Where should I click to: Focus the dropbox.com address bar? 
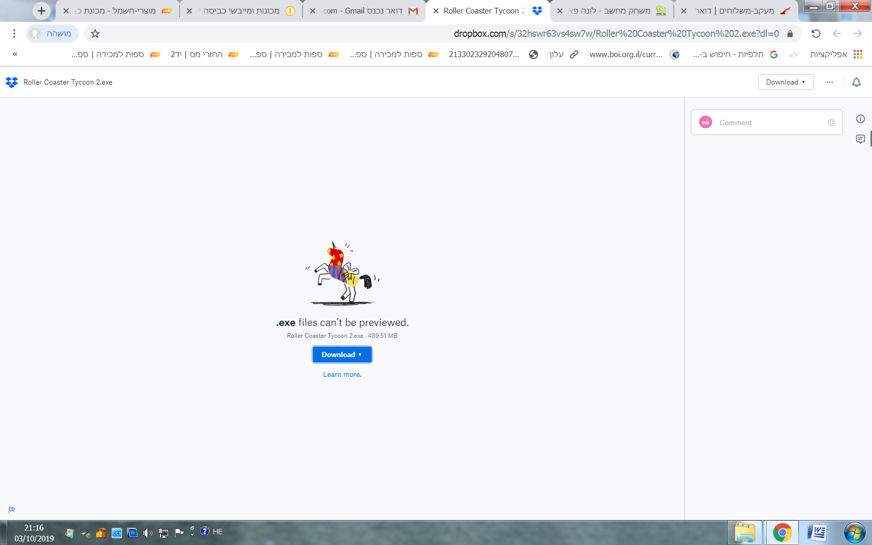(616, 34)
